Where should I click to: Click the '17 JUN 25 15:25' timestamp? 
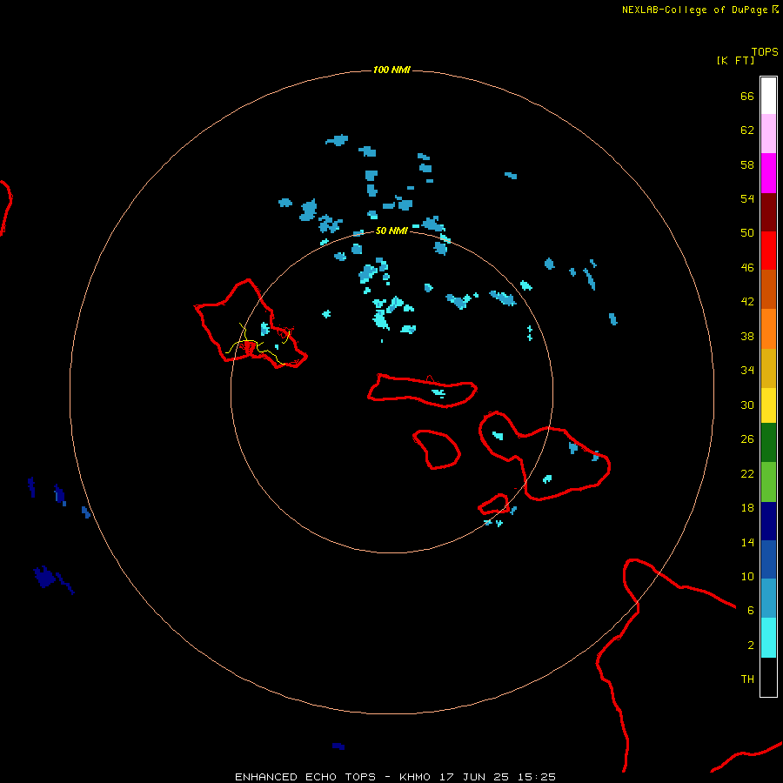pos(498,777)
